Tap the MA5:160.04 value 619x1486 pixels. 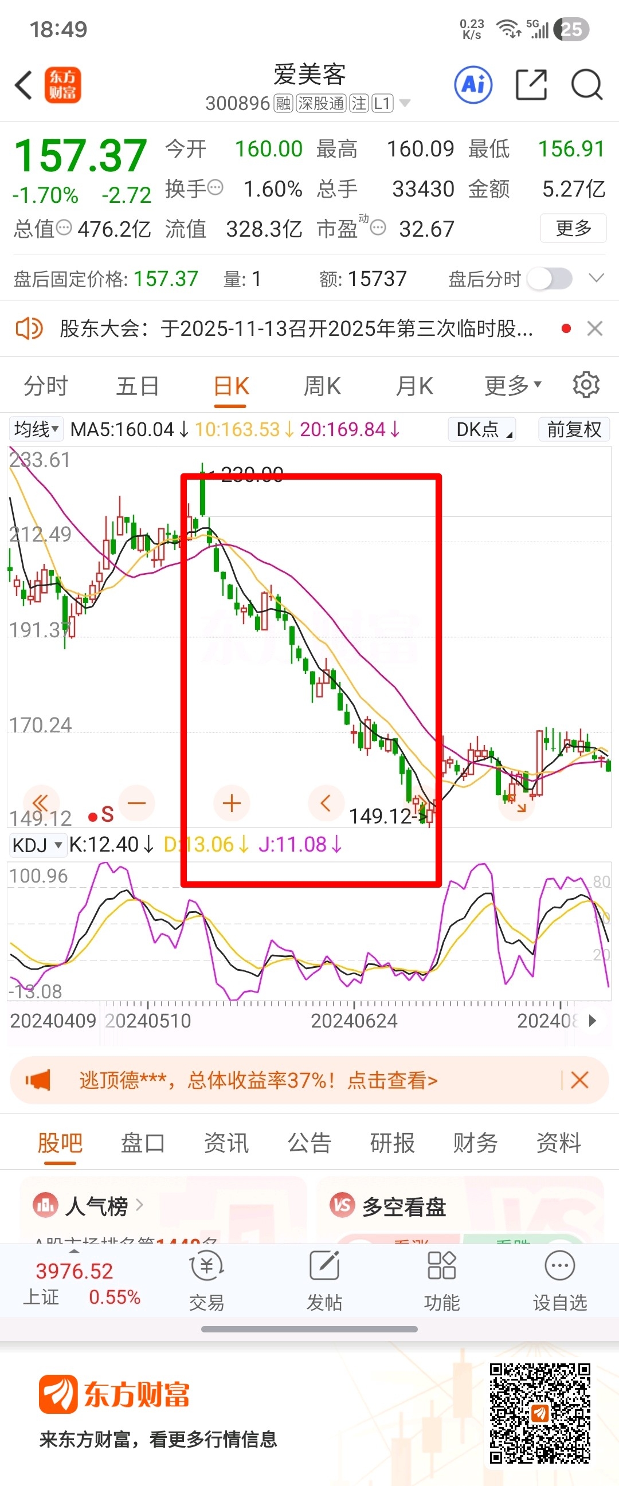[x=129, y=429]
